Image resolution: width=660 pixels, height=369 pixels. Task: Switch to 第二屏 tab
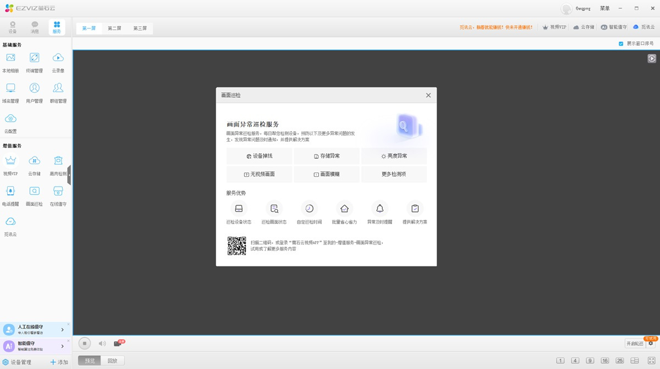[114, 29]
